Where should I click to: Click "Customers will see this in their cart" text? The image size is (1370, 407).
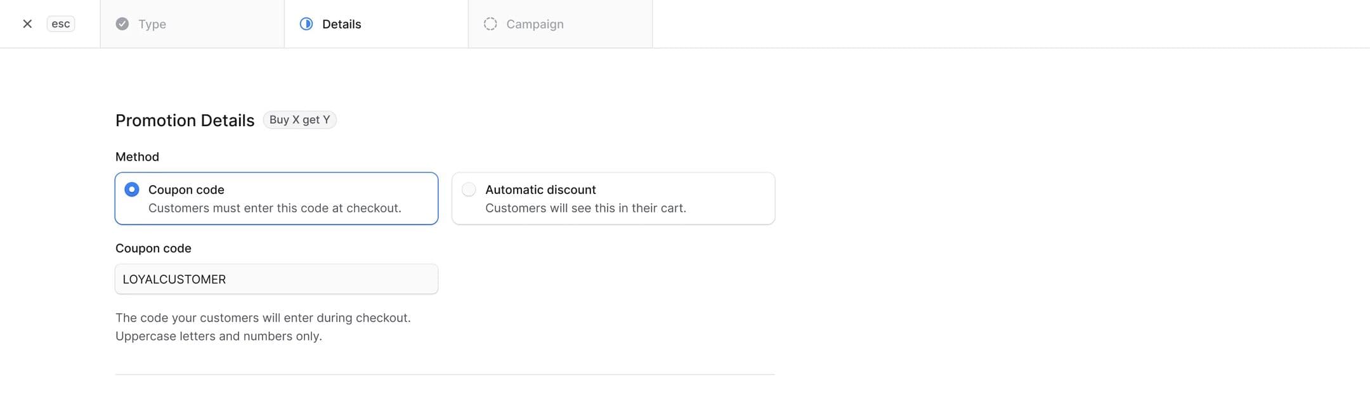(585, 208)
